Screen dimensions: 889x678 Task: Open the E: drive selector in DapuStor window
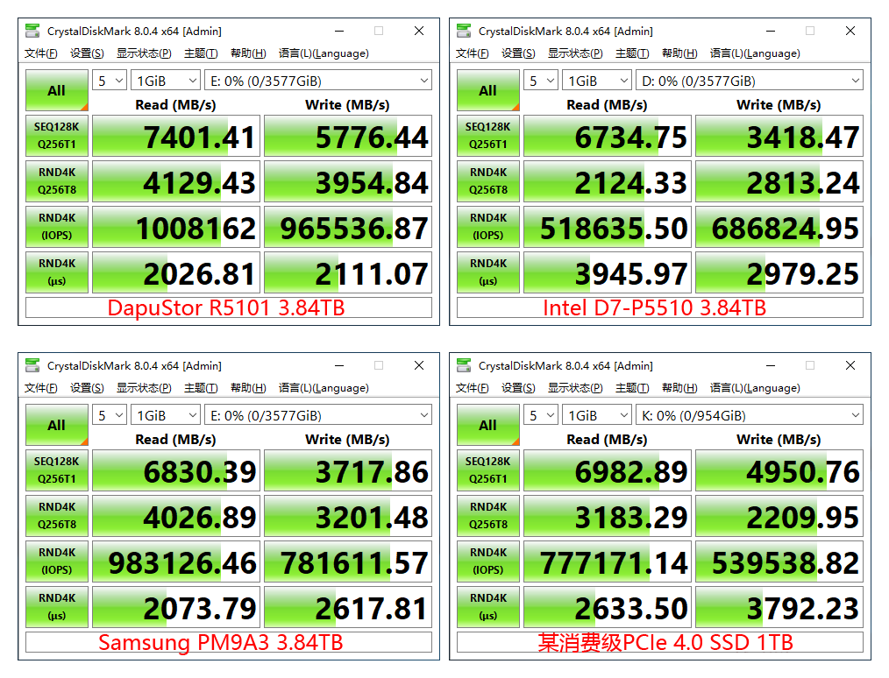[x=318, y=81]
